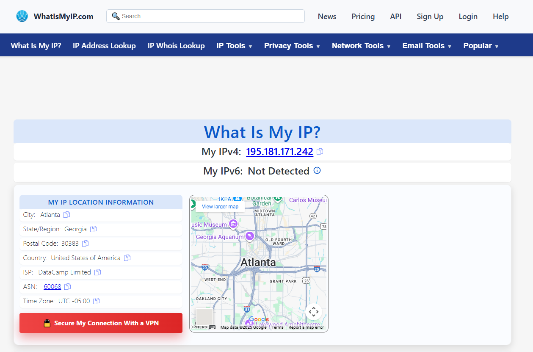Go to the Pricing menu item
The image size is (533, 352).
click(363, 16)
